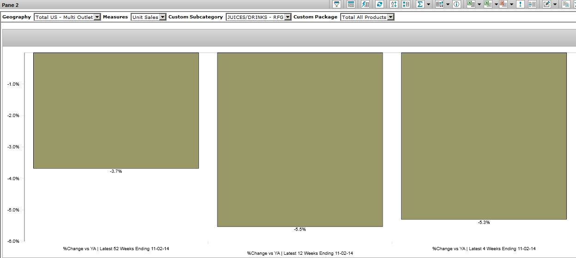The image size is (576, 258).
Task: Click the lightning table icon
Action: [x=365, y=4]
